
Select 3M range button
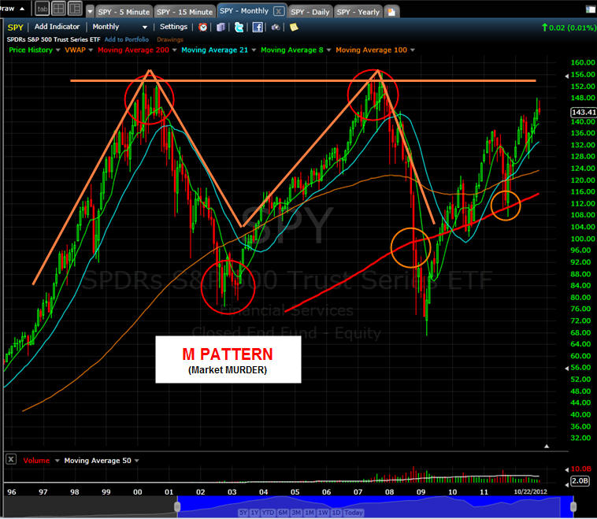click(297, 513)
